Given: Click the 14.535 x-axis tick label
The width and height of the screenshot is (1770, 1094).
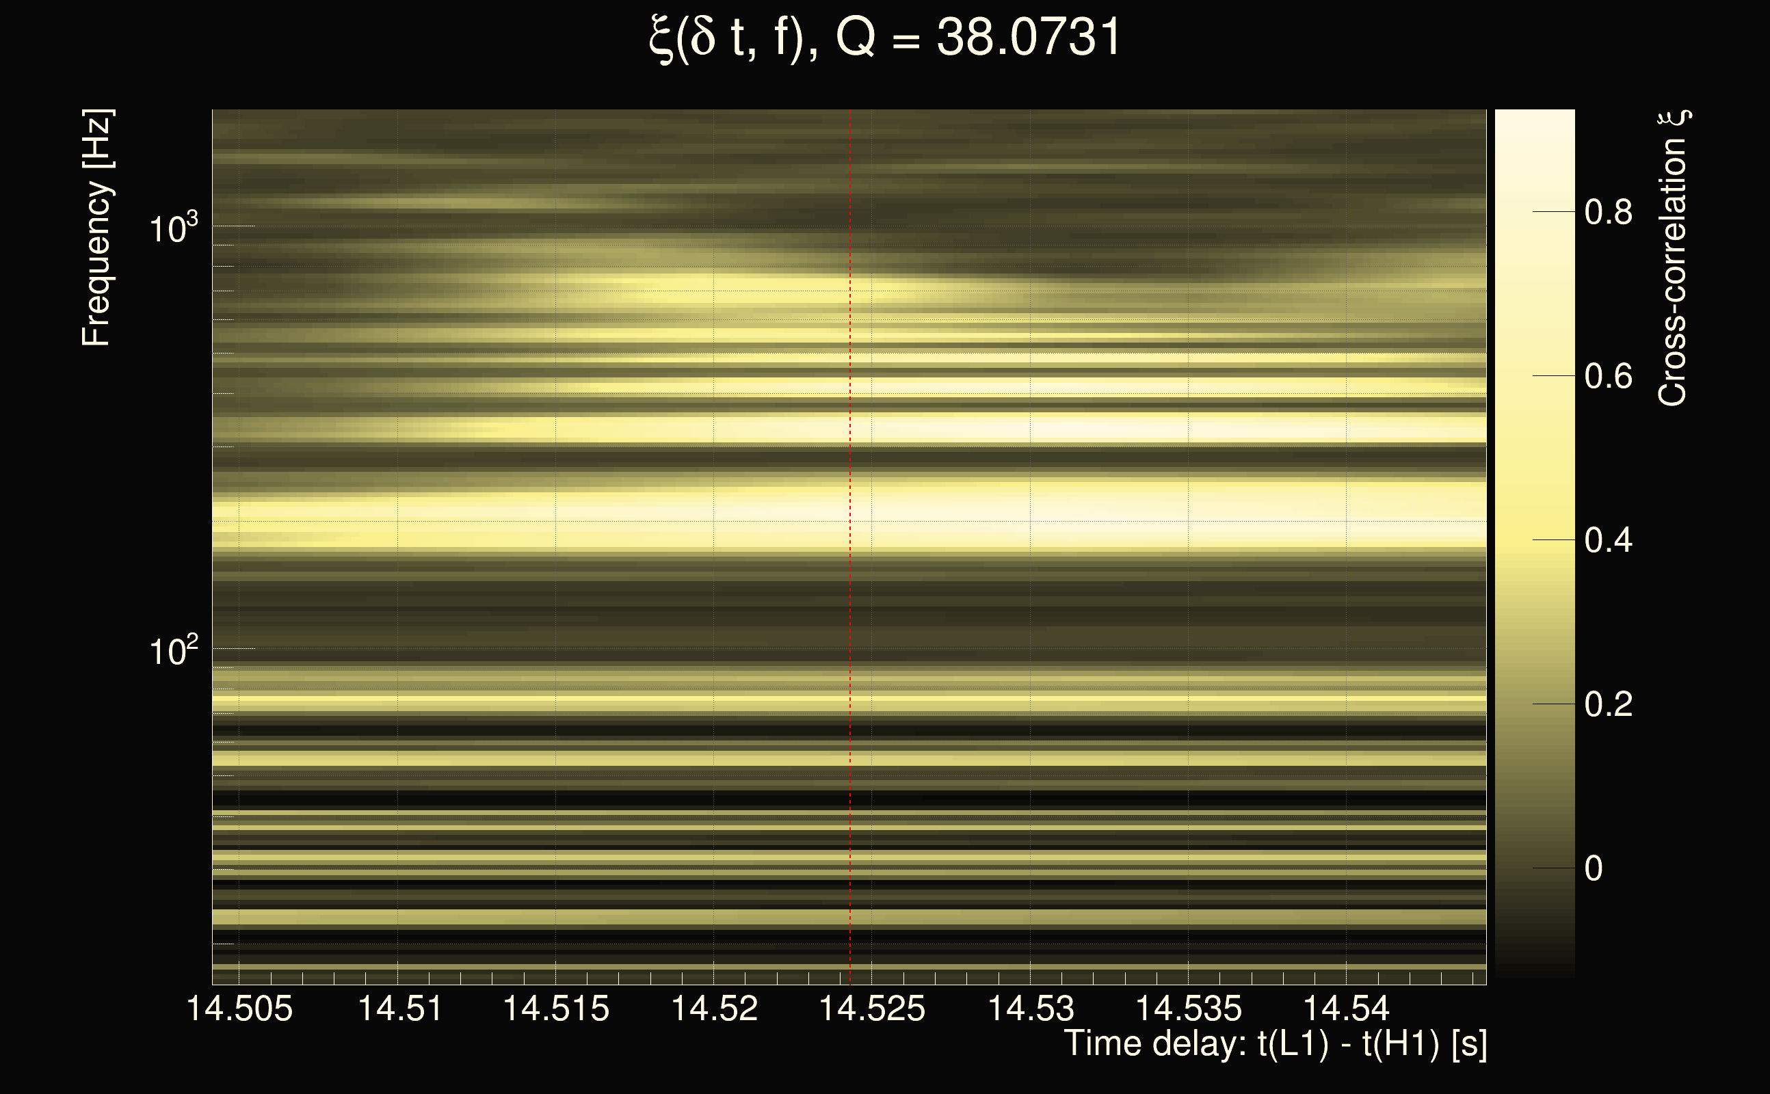Looking at the screenshot, I should click(x=1188, y=1008).
